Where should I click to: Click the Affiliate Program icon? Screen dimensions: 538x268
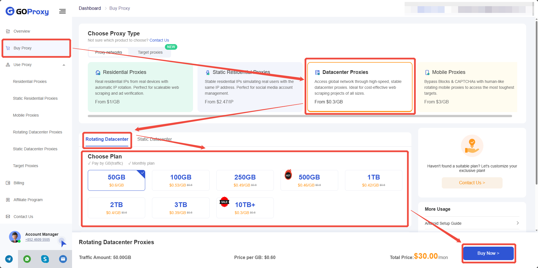point(8,200)
